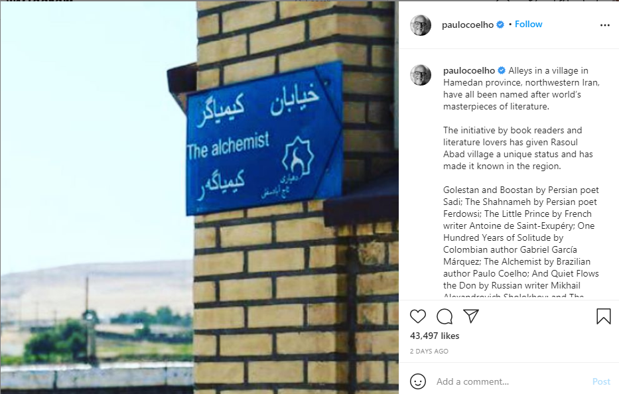
Task: Focus the Add a comment field
Action: (x=510, y=382)
